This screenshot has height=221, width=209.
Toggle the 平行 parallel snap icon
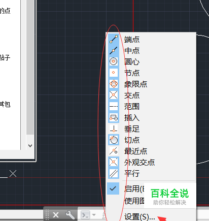(114, 173)
